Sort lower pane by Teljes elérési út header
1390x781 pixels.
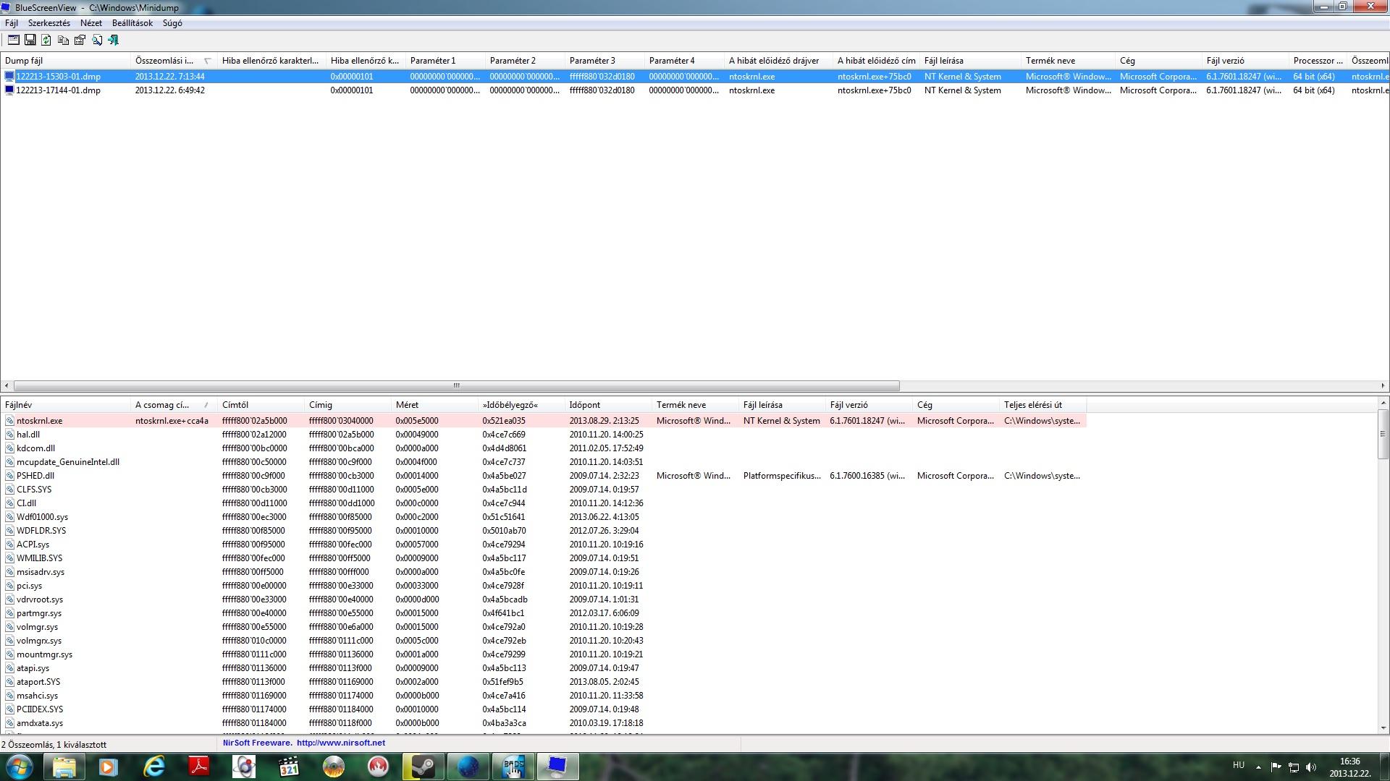pyautogui.click(x=1042, y=405)
